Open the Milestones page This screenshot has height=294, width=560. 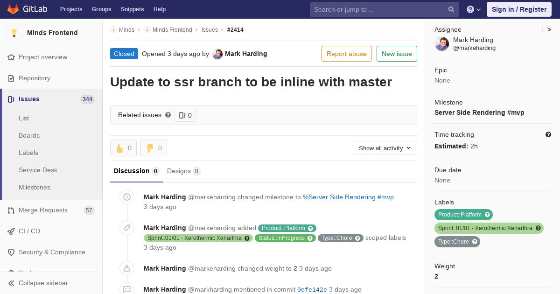pyautogui.click(x=35, y=188)
